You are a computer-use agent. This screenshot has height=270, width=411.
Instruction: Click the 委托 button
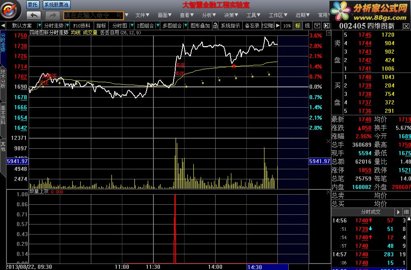(33, 5)
